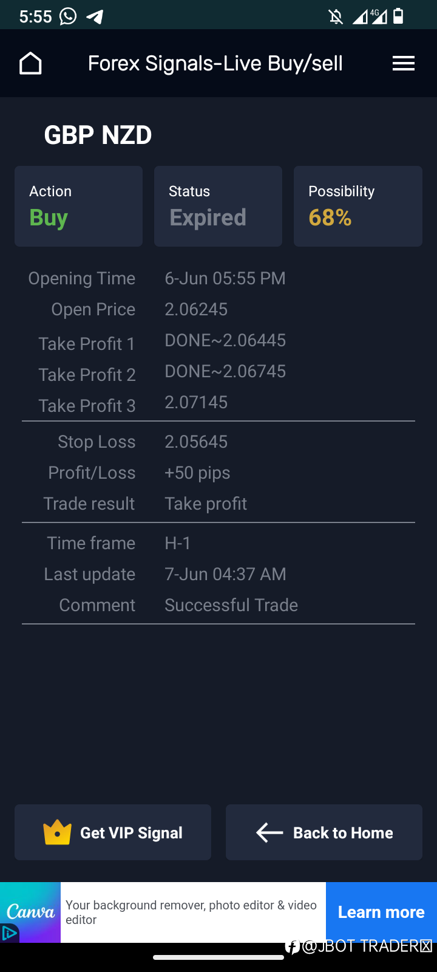437x972 pixels.
Task: Select the Possibility 68% card
Action: tap(358, 206)
